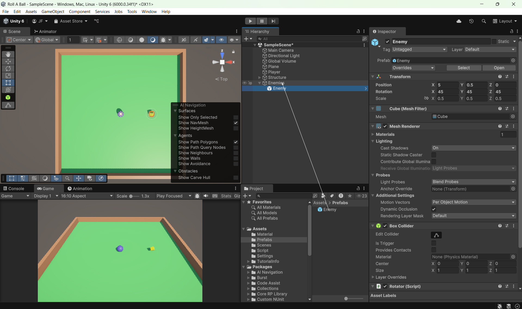
Task: Expand the Structure object in Hierarchy
Action: [x=260, y=78]
